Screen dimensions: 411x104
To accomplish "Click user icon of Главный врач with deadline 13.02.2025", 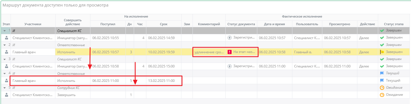I will 6,80.
